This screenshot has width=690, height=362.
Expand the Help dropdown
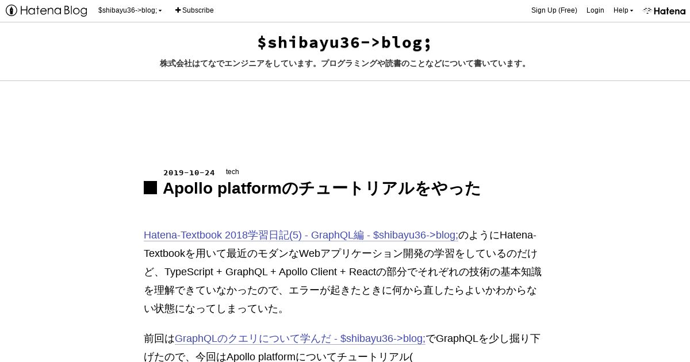(x=623, y=10)
